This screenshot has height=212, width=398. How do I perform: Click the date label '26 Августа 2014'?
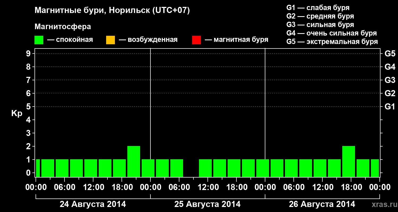322,204
